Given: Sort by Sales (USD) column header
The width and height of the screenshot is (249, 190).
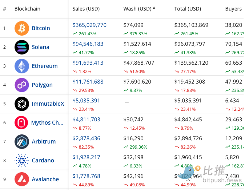Looking at the screenshot, I should click(86, 9).
